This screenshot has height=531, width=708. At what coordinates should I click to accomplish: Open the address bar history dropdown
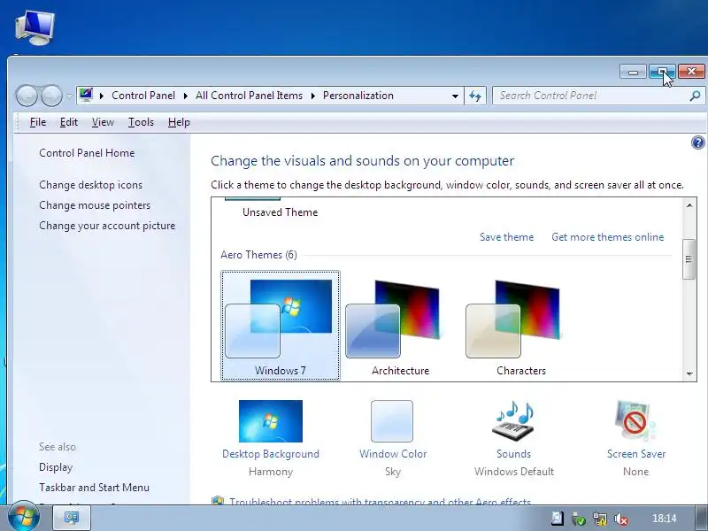pos(455,96)
